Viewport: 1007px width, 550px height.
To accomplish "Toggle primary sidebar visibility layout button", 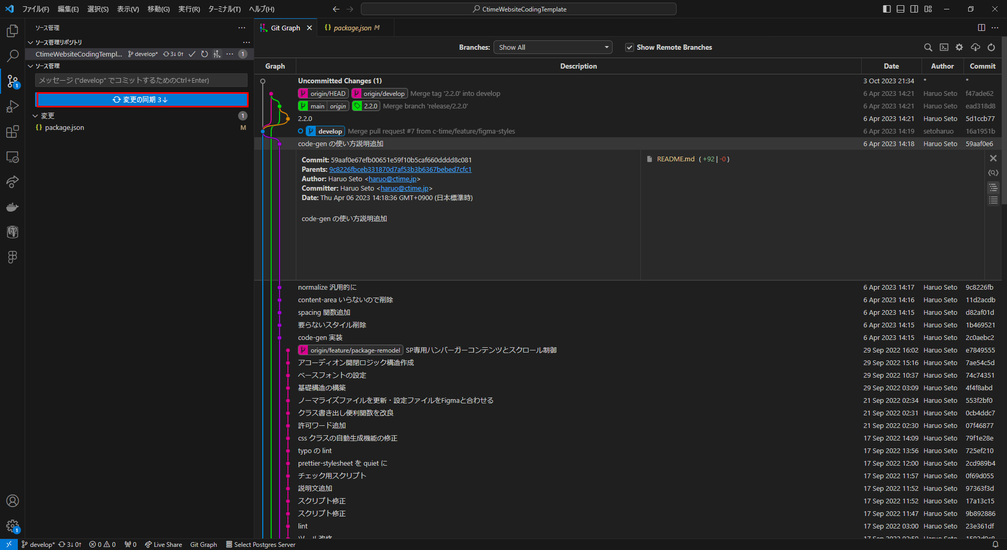I will (887, 9).
